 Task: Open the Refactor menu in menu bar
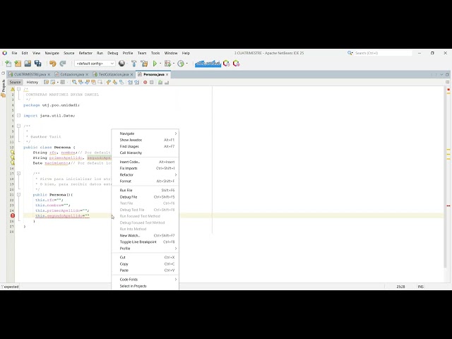[85, 53]
